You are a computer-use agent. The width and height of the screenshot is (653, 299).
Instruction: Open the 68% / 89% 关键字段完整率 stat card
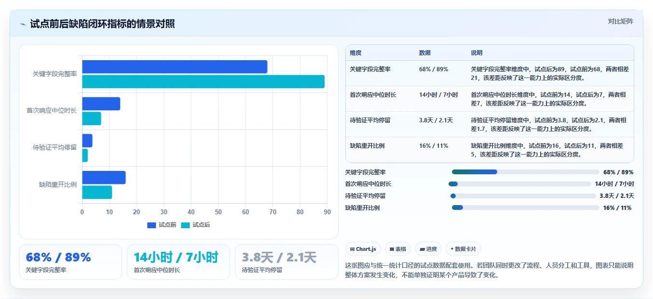coord(70,262)
